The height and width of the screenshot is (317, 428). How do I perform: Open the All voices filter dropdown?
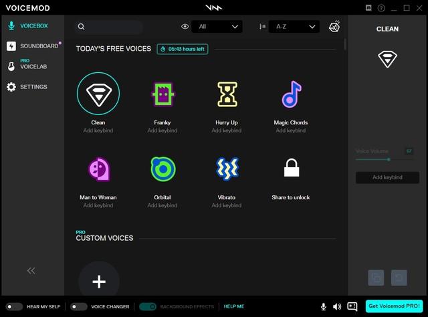point(217,27)
